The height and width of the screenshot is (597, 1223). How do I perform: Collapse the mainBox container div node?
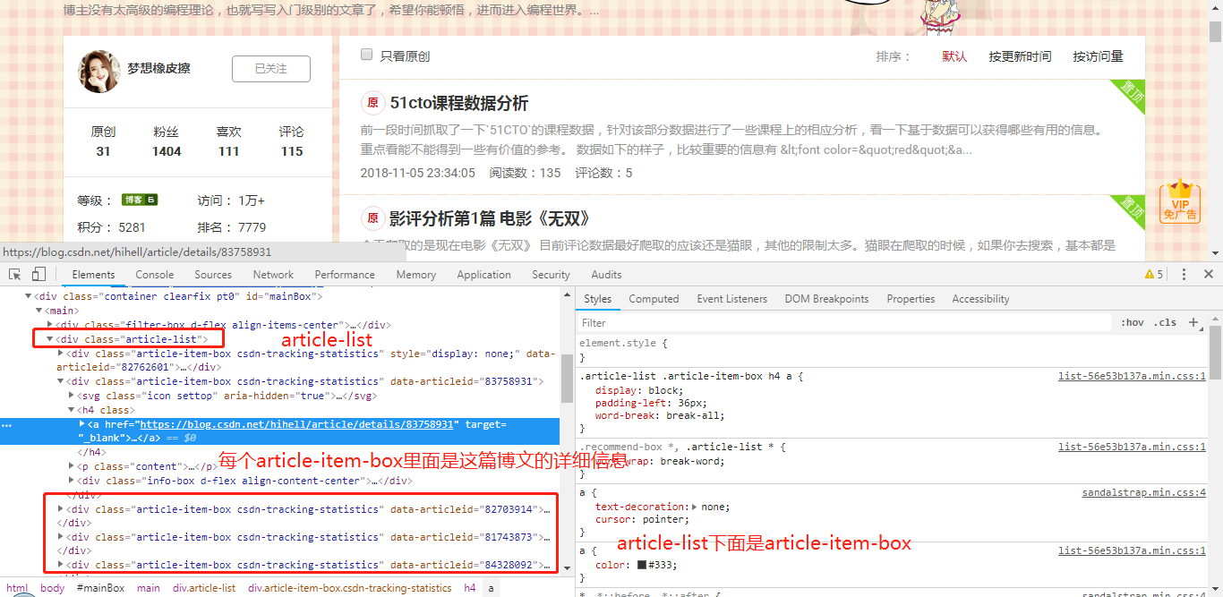(x=29, y=296)
